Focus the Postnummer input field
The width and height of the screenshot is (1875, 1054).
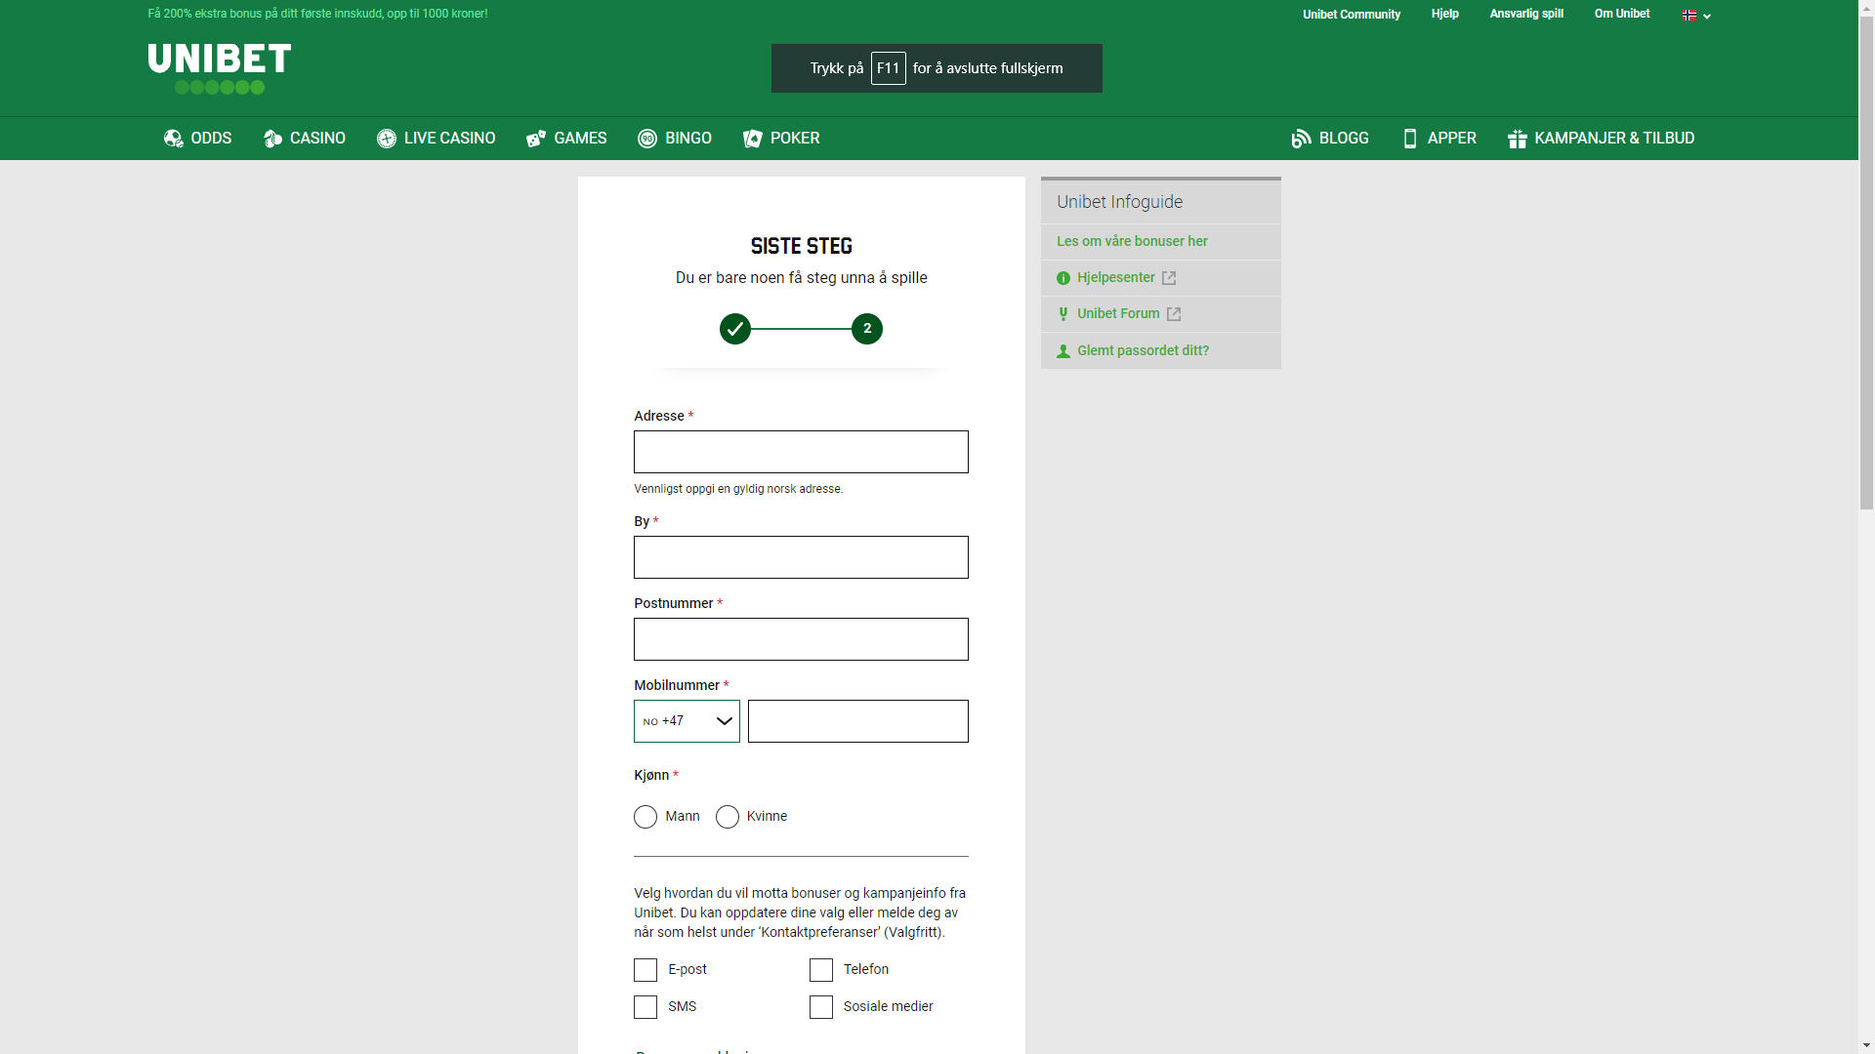pyautogui.click(x=801, y=639)
